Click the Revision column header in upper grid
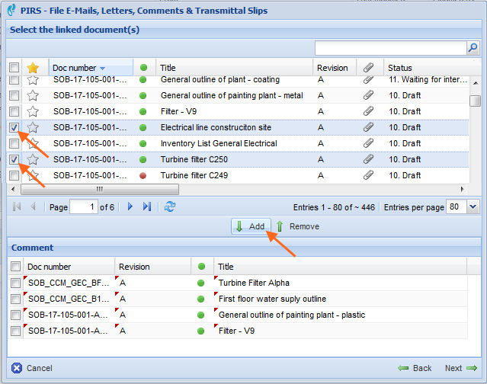 pyautogui.click(x=335, y=67)
